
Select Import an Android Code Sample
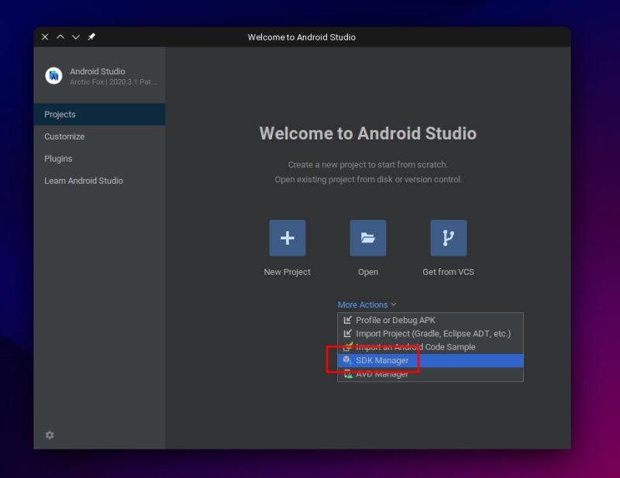click(431, 347)
